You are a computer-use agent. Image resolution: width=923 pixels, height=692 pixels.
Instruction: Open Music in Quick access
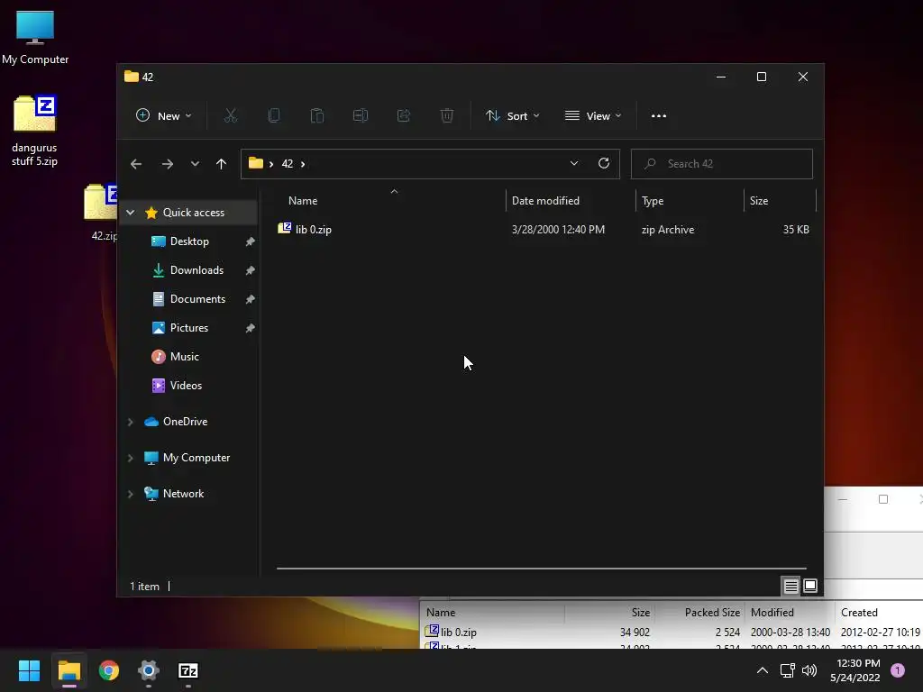[184, 357]
